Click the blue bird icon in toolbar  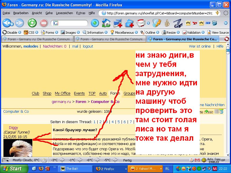tap(215, 23)
